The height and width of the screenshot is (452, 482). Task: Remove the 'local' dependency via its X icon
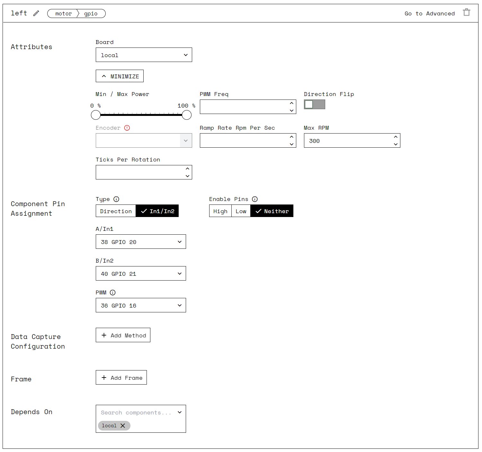point(122,426)
